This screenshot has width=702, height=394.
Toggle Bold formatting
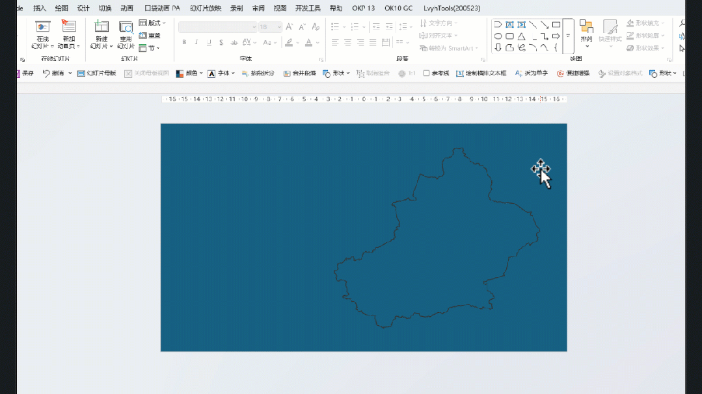coord(184,42)
